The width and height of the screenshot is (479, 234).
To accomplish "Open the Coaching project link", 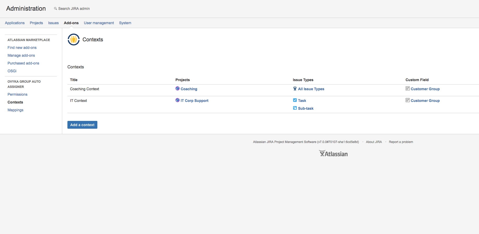I will [189, 89].
